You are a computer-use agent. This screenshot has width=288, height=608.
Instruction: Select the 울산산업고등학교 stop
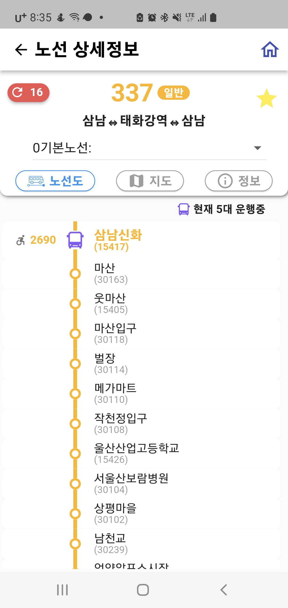[136, 453]
